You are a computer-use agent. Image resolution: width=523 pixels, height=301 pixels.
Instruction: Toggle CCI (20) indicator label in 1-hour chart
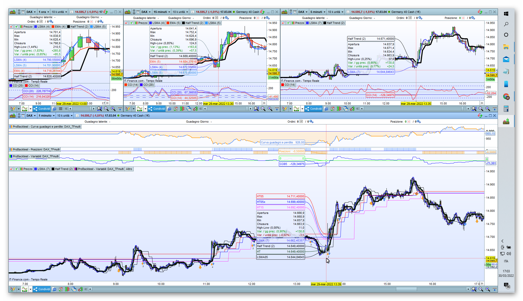(x=16, y=86)
